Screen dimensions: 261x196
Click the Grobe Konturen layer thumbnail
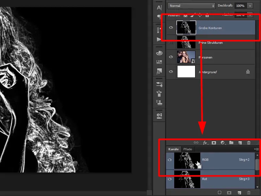pyautogui.click(x=186, y=27)
